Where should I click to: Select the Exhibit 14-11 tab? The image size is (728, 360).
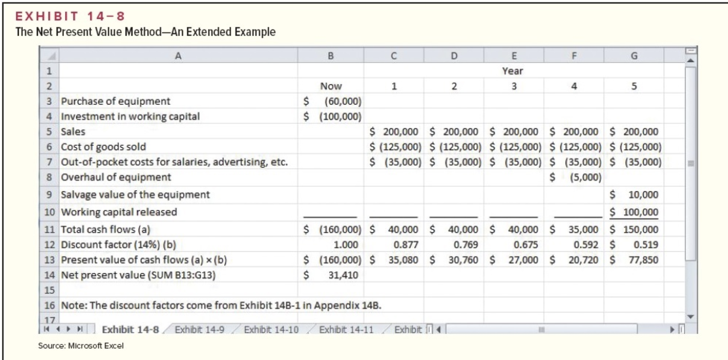346,328
